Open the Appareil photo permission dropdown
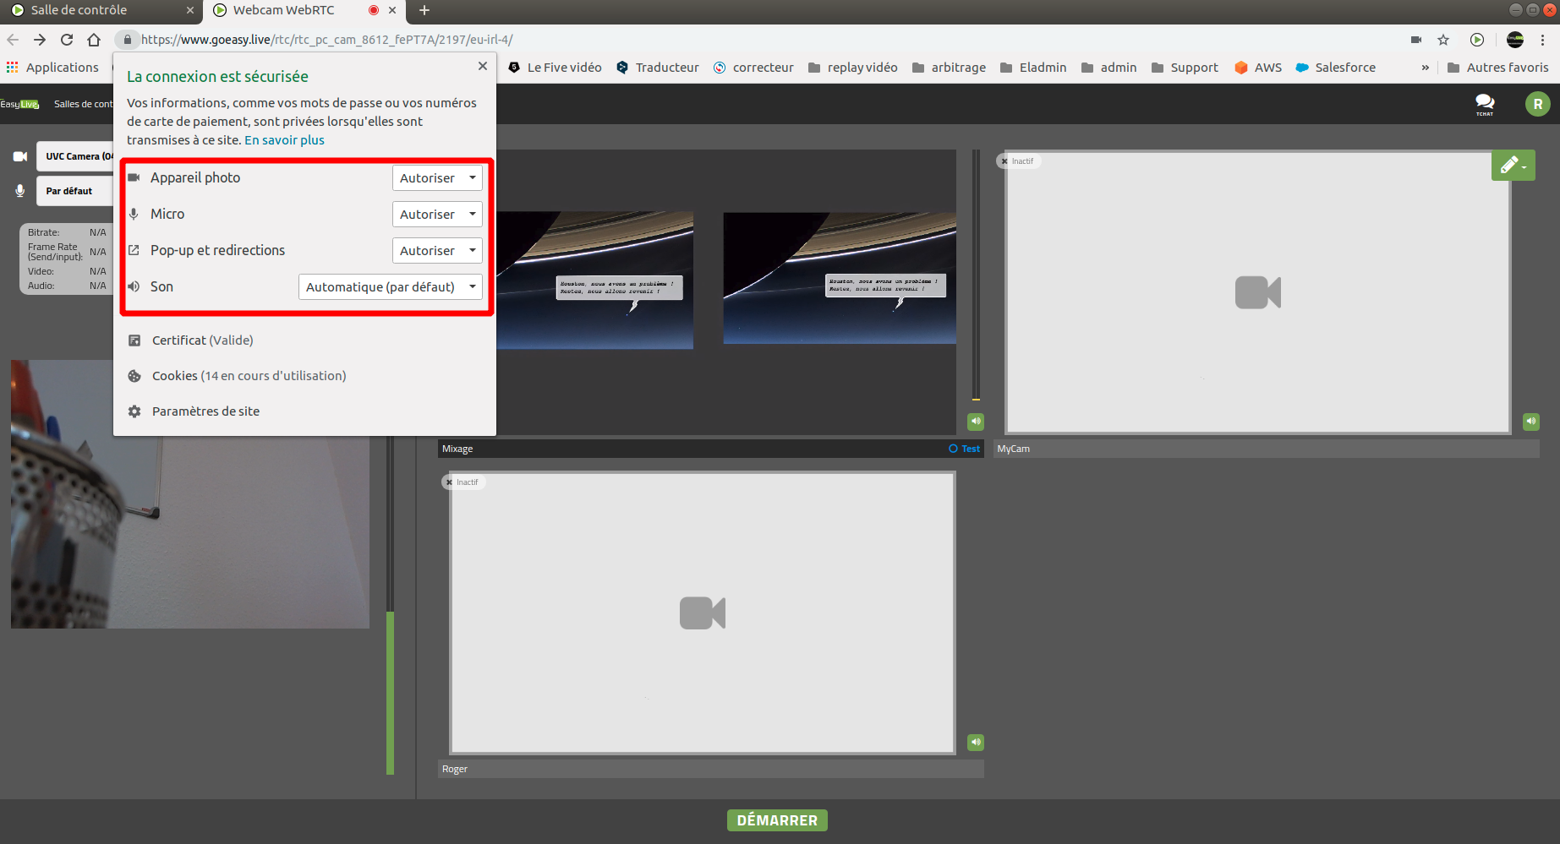 point(437,178)
